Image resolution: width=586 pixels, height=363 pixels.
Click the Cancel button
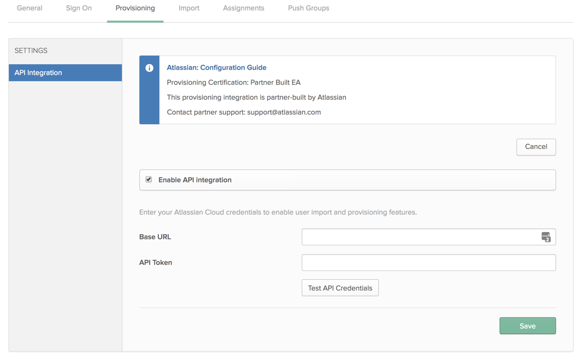tap(536, 147)
